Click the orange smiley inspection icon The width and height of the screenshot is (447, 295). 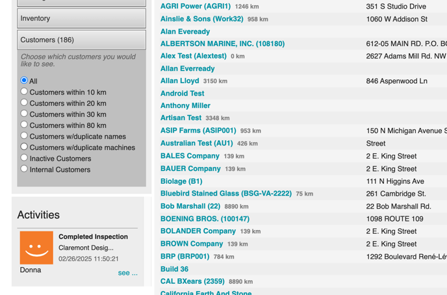coord(36,248)
